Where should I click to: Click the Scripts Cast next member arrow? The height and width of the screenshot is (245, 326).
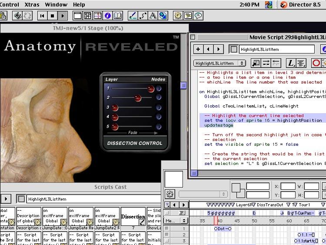6,199
